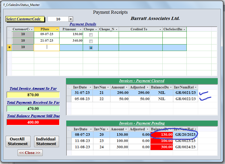Screen dimensions: 225x164
Task: Click the empty PDate cell in new row
Action: tap(47, 48)
